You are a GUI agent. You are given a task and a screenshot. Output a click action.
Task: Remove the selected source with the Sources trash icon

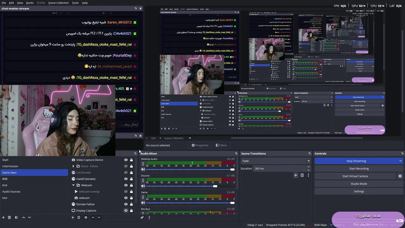tap(79, 218)
